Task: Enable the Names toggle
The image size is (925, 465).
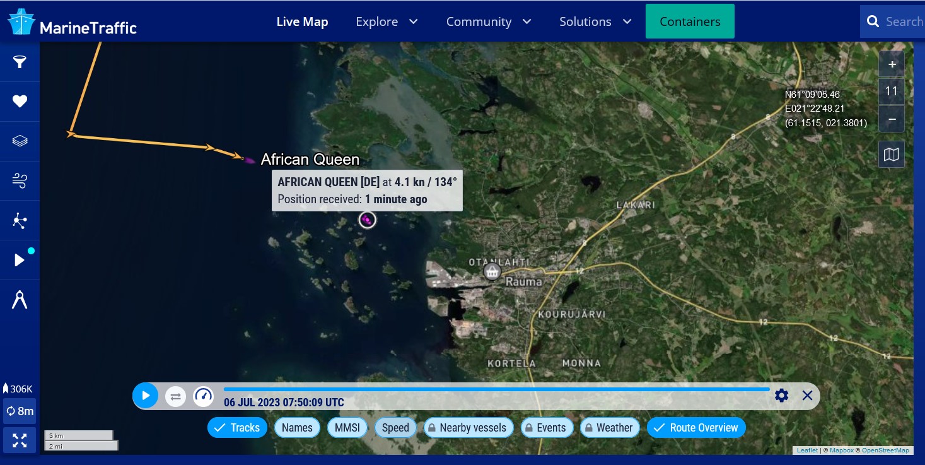Action: (297, 428)
